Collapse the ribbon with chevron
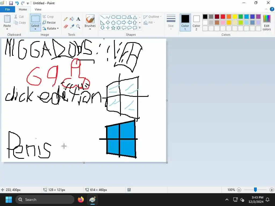 tap(266, 9)
